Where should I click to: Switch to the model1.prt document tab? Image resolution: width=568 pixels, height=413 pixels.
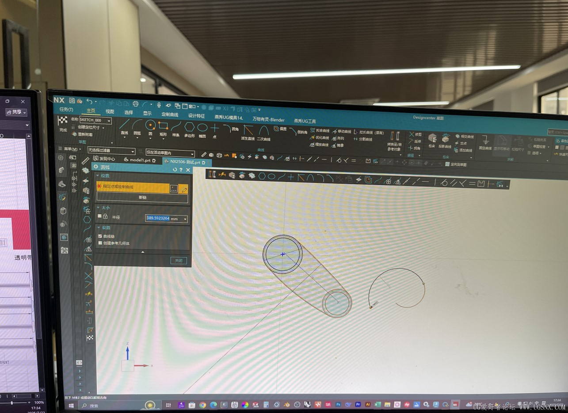[141, 160]
